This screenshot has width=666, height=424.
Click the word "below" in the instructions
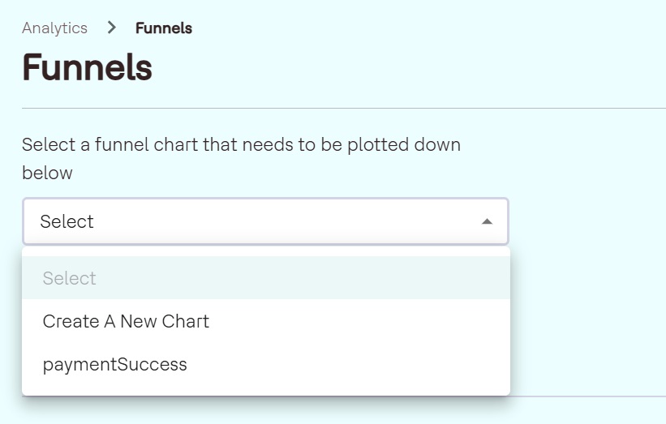click(47, 173)
